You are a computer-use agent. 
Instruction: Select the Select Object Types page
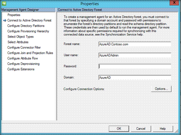pyautogui.click(x=20, y=37)
